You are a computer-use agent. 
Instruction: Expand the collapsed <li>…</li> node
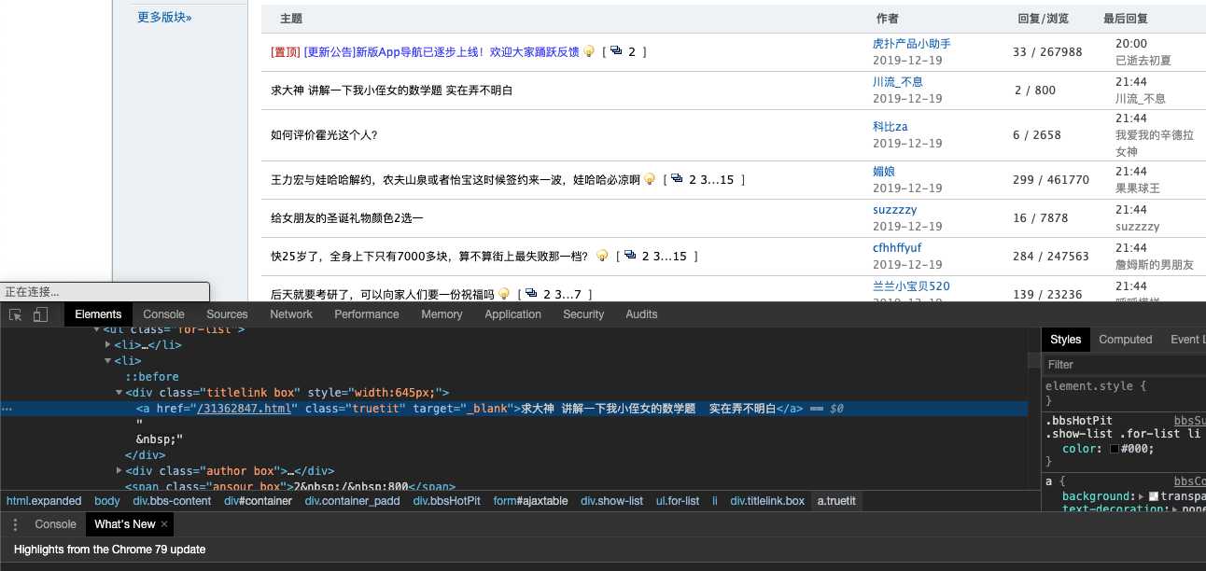[108, 345]
